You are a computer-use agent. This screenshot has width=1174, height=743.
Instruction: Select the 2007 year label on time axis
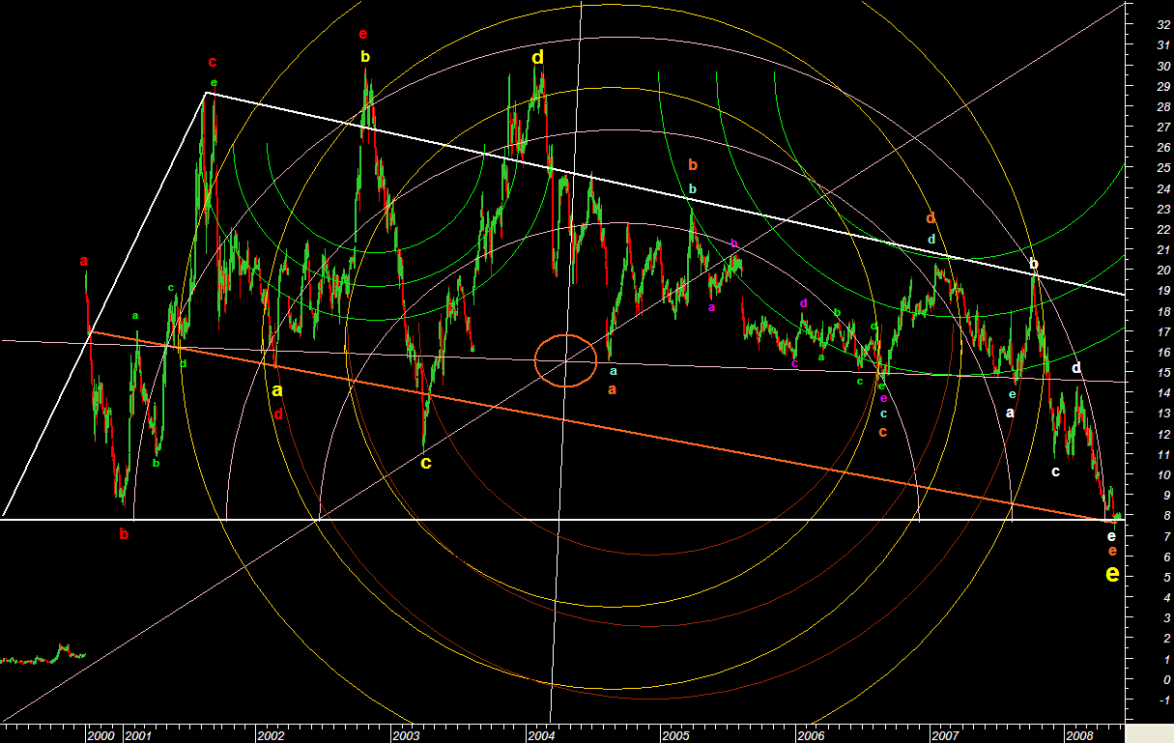pos(944,735)
